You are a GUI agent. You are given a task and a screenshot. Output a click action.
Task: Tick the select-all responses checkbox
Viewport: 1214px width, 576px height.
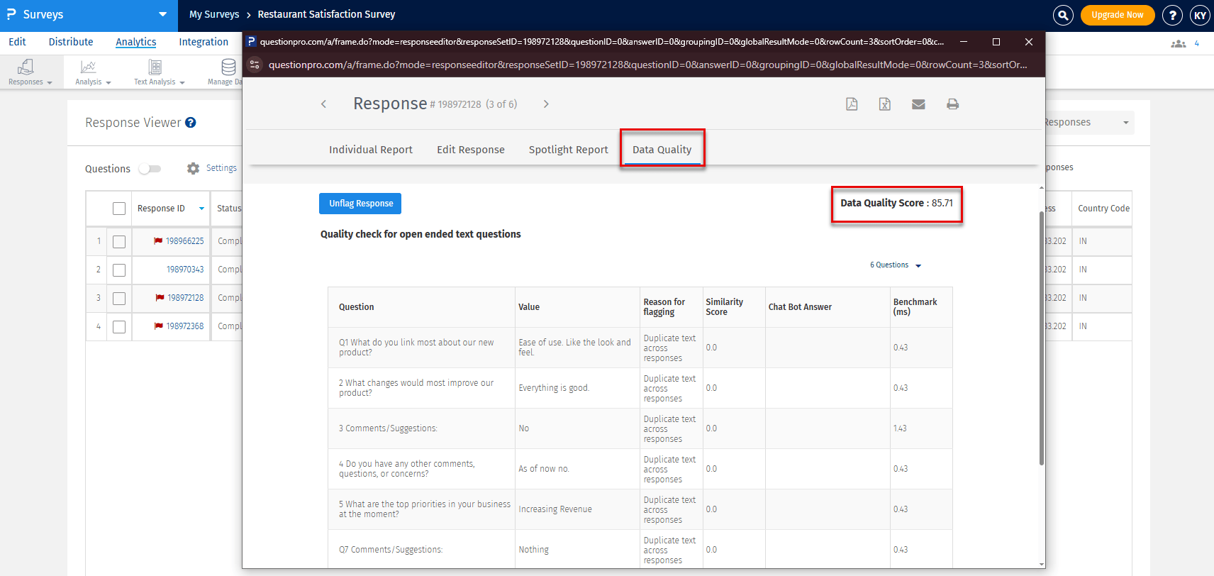(x=119, y=209)
